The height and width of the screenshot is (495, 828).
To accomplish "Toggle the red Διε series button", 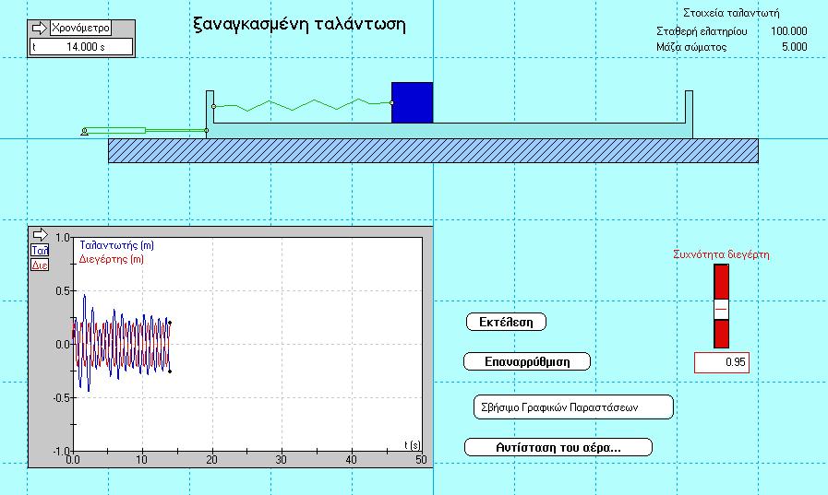I will pos(40,265).
